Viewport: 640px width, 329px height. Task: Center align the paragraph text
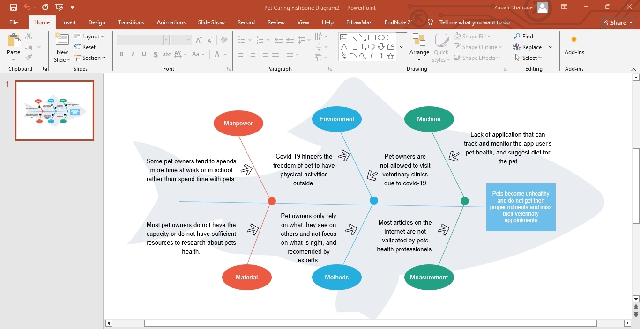pyautogui.click(x=253, y=55)
